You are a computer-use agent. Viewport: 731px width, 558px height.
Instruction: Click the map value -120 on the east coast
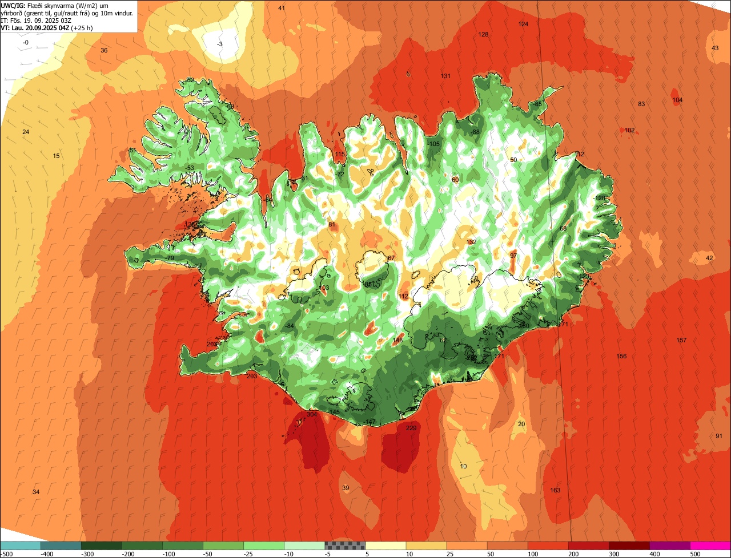[599, 198]
